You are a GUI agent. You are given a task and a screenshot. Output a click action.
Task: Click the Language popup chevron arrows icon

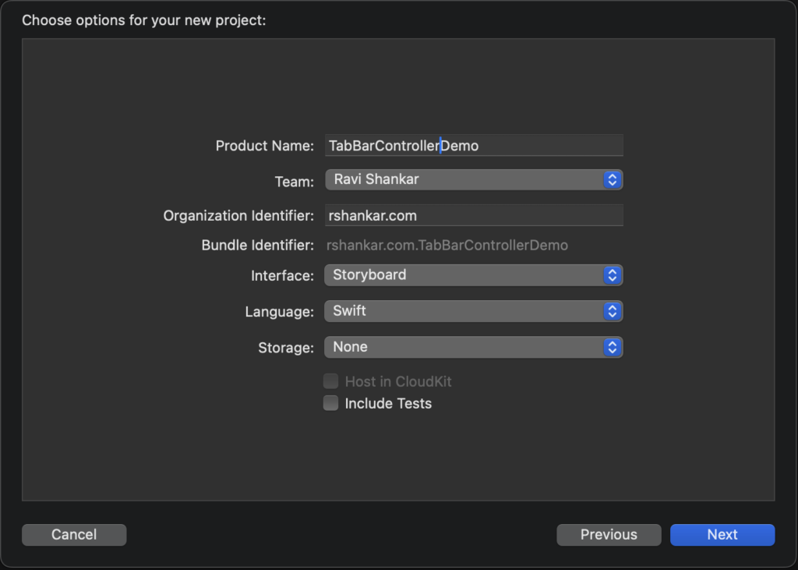coord(613,311)
